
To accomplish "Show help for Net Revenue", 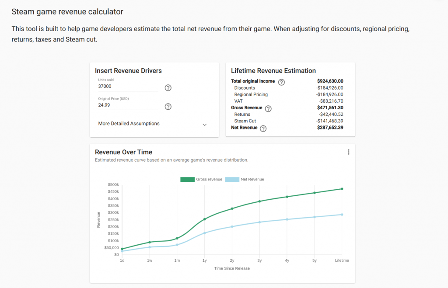I will pyautogui.click(x=263, y=129).
